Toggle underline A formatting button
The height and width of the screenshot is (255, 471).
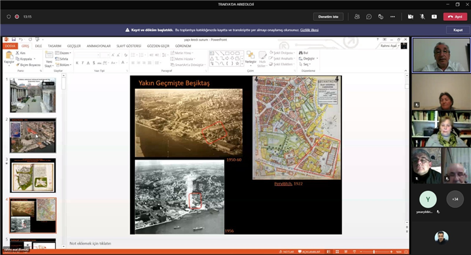(88, 63)
